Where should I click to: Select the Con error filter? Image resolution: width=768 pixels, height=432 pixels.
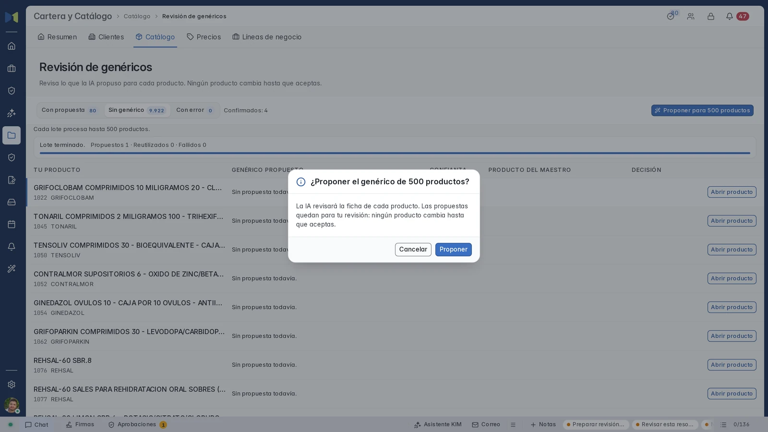tap(195, 110)
